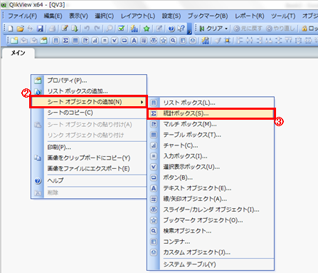Click the 元に戻す button
The width and height of the screenshot is (318, 273).
click(248, 29)
